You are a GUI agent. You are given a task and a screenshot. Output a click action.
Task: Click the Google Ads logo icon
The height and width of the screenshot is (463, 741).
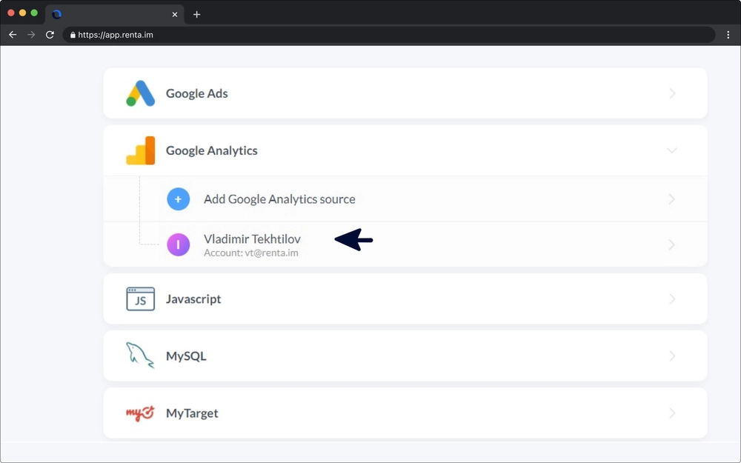tap(140, 93)
